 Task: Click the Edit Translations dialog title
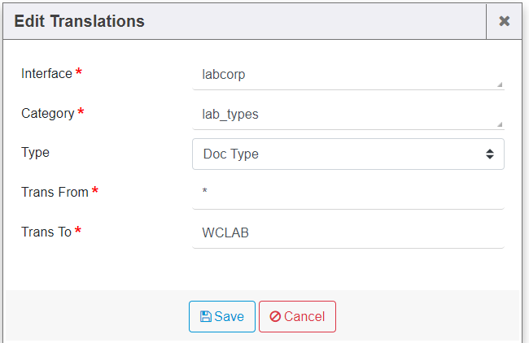coord(80,22)
